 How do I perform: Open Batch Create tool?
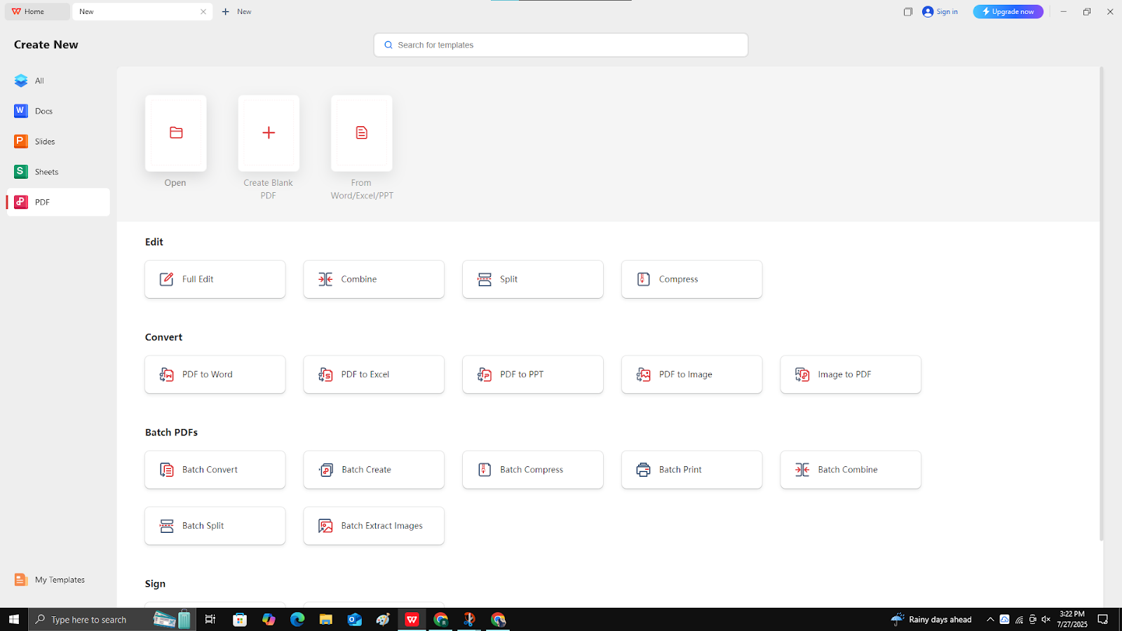pos(374,470)
